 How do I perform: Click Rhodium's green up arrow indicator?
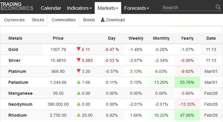tap(79, 115)
